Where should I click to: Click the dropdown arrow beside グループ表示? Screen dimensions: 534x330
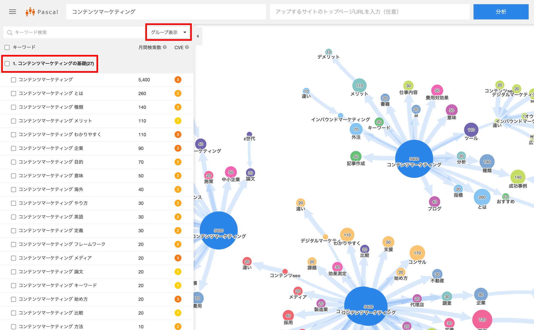[185, 32]
